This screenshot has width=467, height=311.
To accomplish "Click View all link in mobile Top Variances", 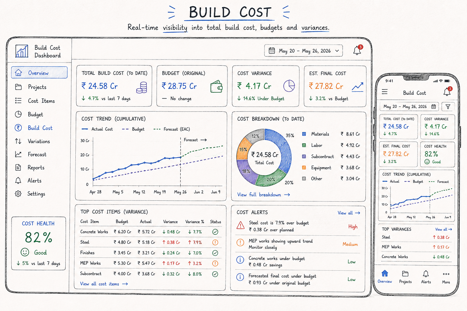I will pyautogui.click(x=444, y=229).
